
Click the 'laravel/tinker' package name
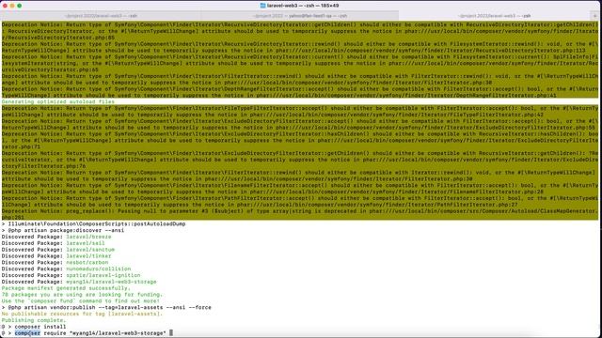click(88, 256)
